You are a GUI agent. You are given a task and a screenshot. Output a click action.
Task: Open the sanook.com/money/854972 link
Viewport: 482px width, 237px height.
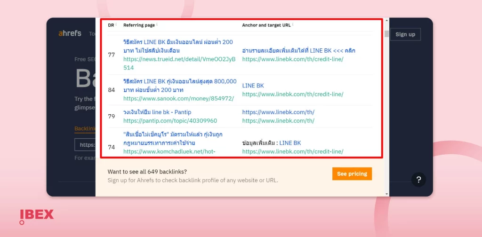pyautogui.click(x=178, y=99)
